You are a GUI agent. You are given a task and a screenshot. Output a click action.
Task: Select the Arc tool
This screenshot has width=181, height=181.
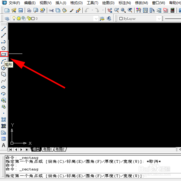(x=3, y=61)
